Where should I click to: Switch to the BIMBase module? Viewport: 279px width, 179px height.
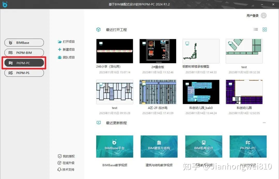point(24,42)
